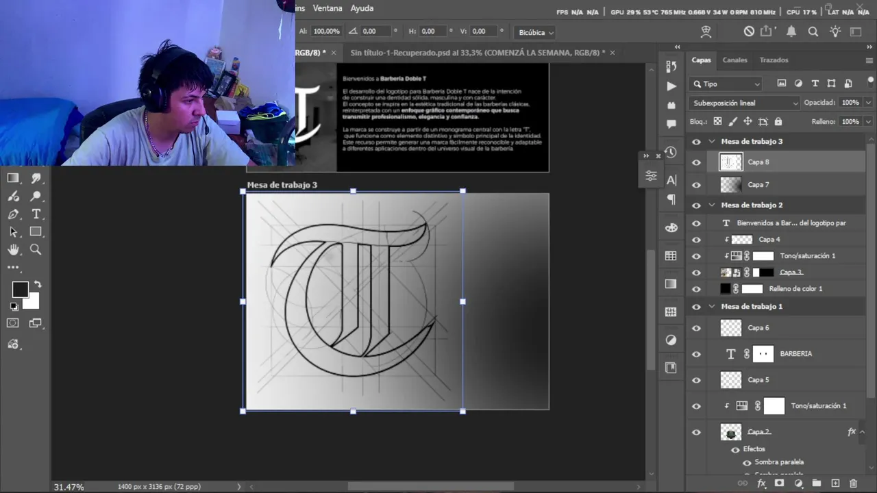Image resolution: width=877 pixels, height=493 pixels.
Task: Toggle warp mode icon in options bar
Action: tap(706, 31)
